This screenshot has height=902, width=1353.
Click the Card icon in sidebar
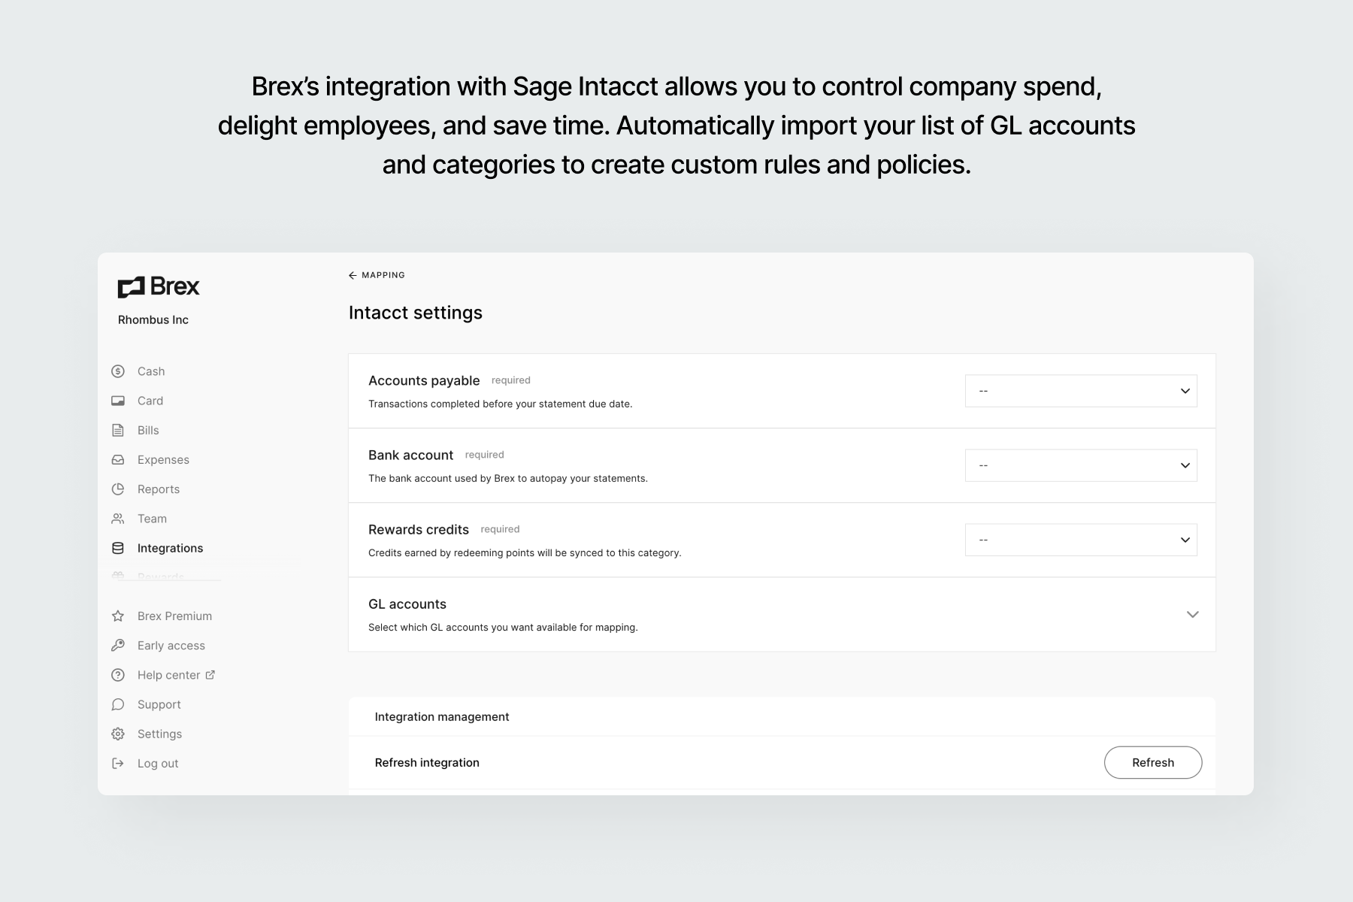(118, 401)
